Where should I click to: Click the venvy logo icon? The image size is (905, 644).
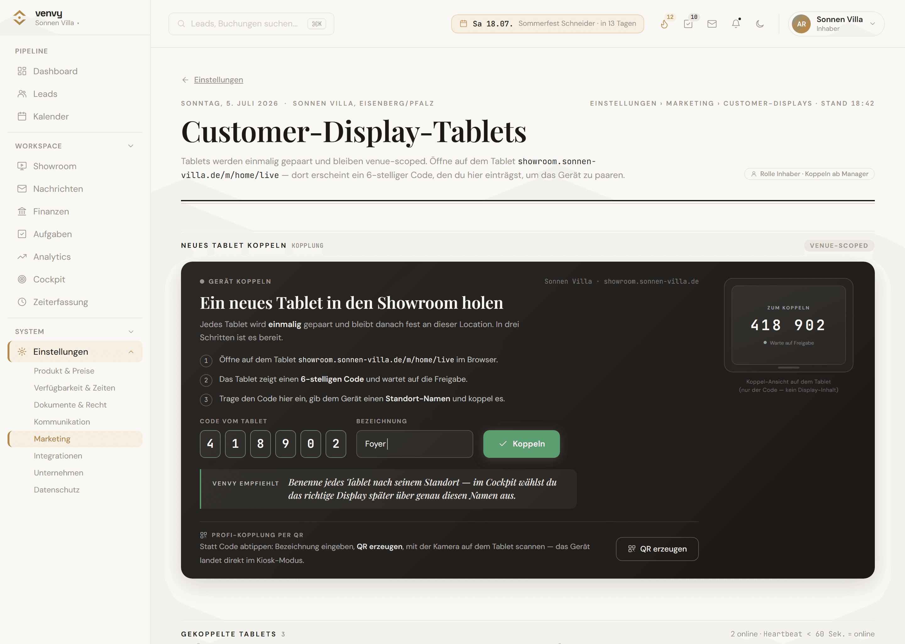(x=19, y=18)
